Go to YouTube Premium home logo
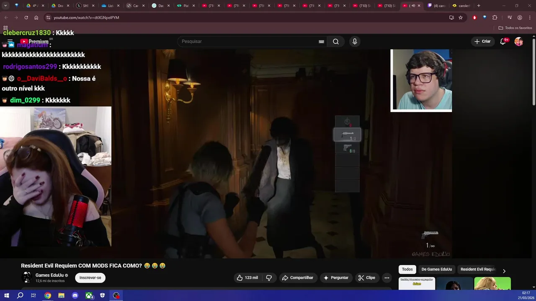536x301 pixels. tap(34, 41)
